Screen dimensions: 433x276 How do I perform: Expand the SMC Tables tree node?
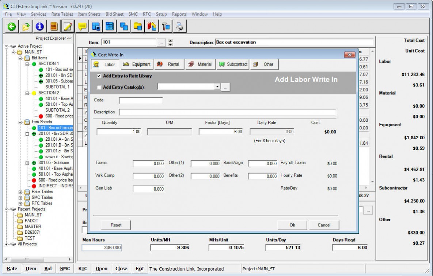[20, 198]
